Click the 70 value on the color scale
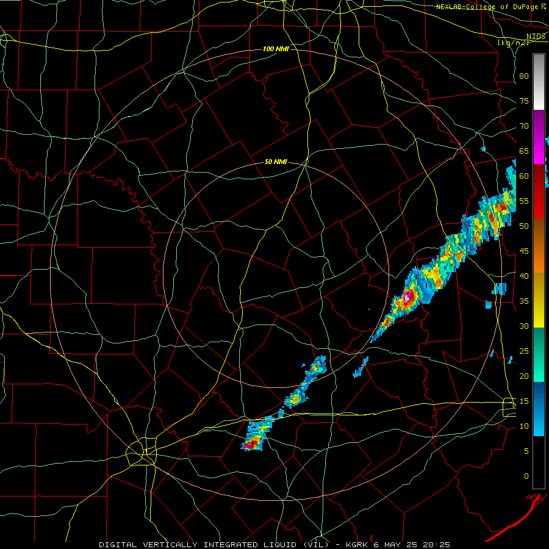 tap(524, 126)
